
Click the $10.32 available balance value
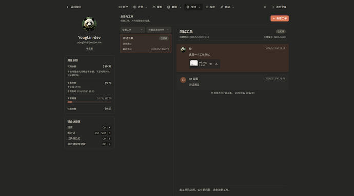tap(107, 67)
